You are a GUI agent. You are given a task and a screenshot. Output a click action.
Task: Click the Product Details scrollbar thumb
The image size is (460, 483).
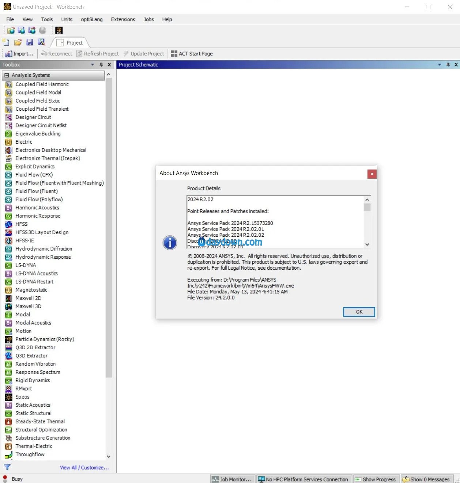point(367,208)
